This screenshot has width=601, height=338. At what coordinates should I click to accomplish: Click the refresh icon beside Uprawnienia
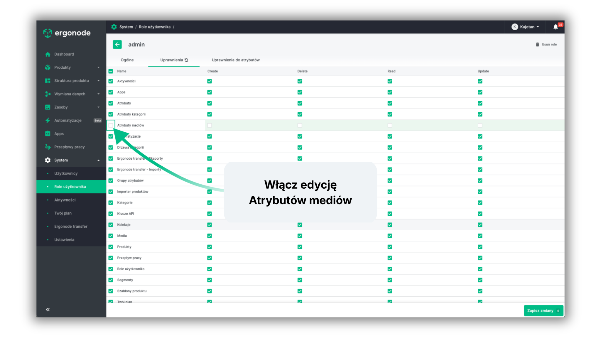point(186,60)
